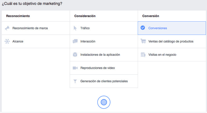Click the megaphone icon for Reconocimiento de marca
The width and height of the screenshot is (207, 113).
coord(7,28)
